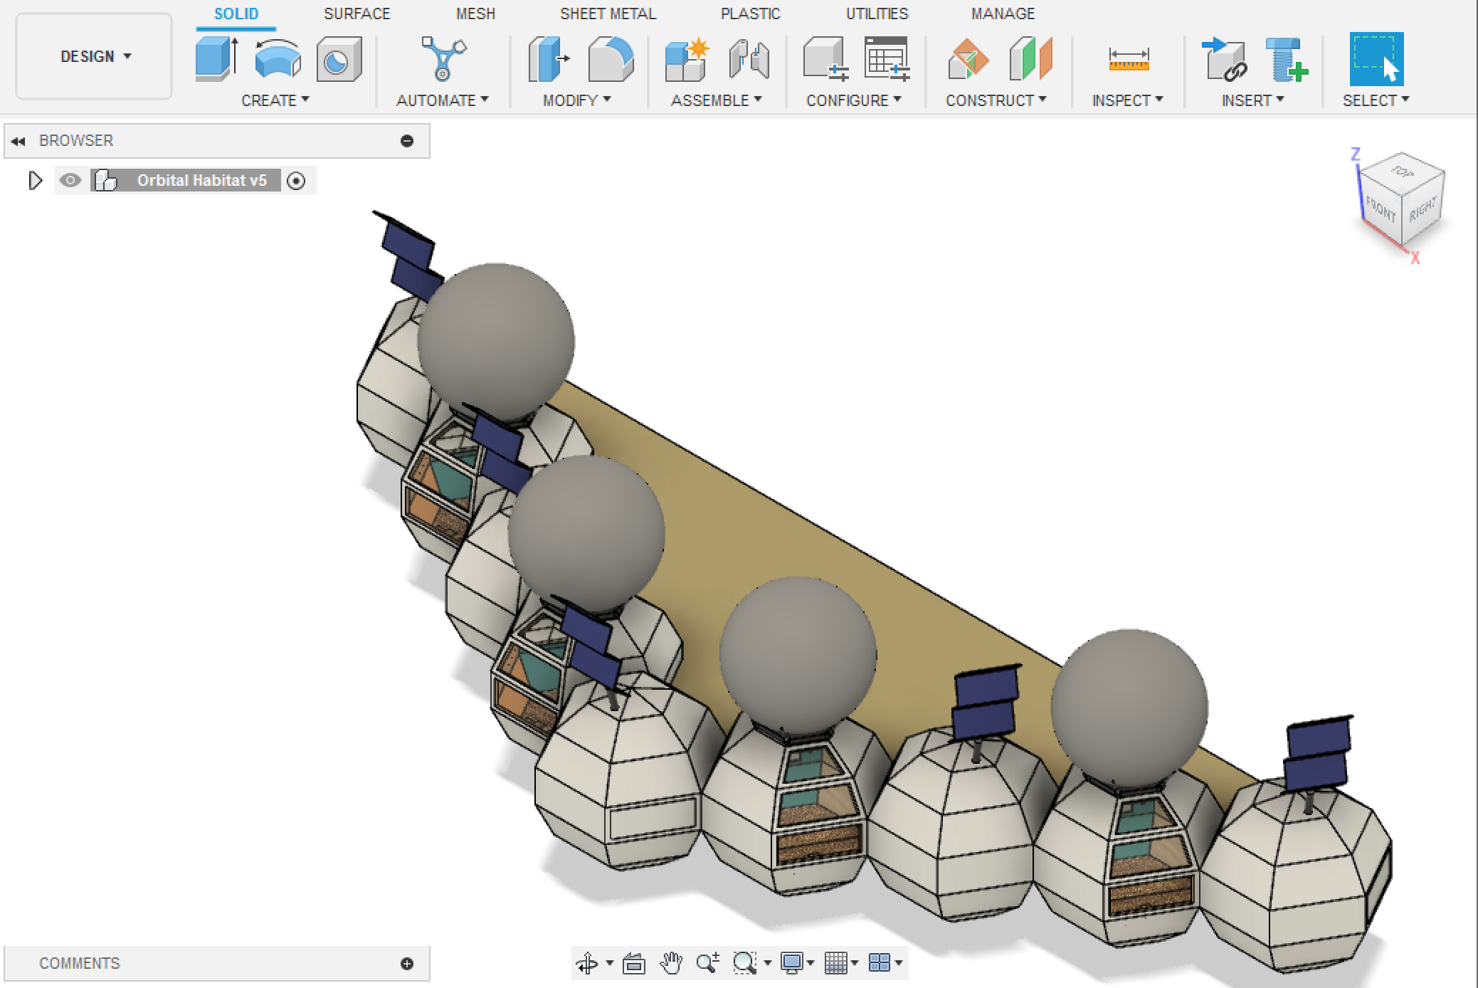Switch to the SHEET METAL tab

(x=608, y=14)
